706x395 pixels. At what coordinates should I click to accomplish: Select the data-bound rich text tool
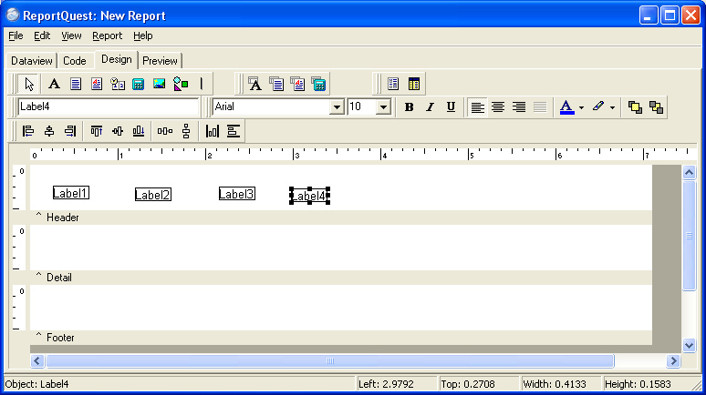[x=297, y=84]
